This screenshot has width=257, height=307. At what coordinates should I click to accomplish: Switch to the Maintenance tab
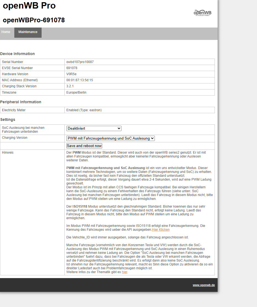[x=28, y=32]
